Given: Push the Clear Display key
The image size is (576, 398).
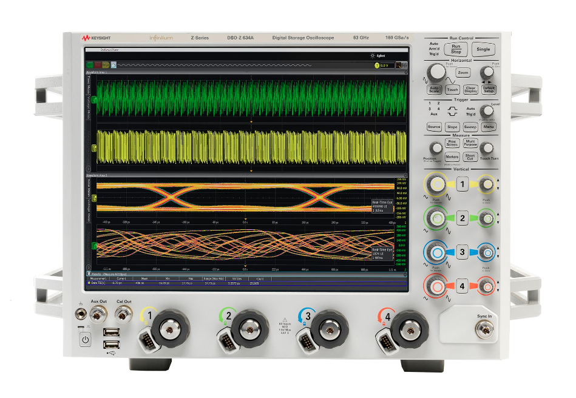Looking at the screenshot, I should [x=470, y=90].
